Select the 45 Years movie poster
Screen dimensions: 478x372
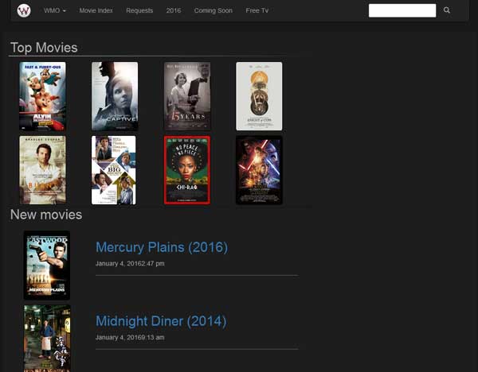tap(187, 96)
